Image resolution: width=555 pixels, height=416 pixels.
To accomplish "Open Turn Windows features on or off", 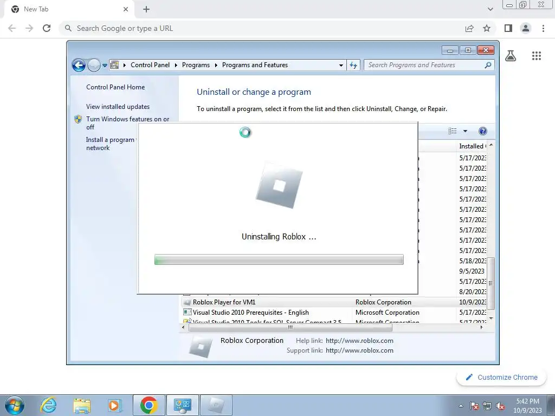I will coord(128,123).
